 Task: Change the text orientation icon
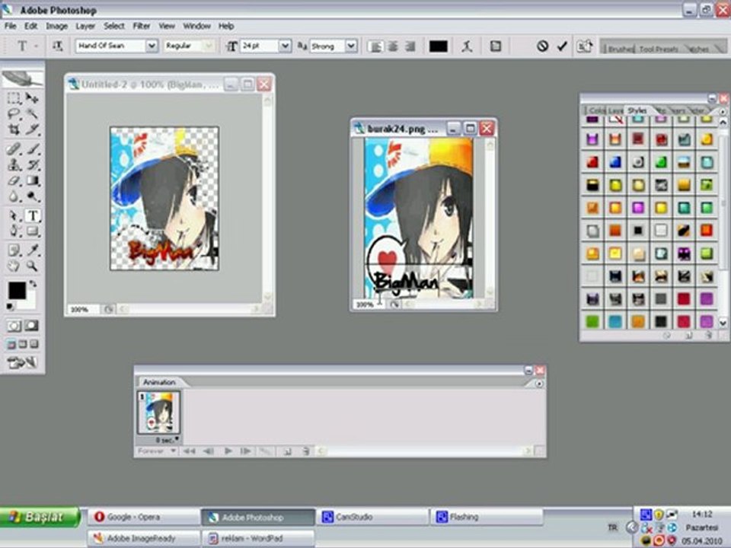[57, 46]
